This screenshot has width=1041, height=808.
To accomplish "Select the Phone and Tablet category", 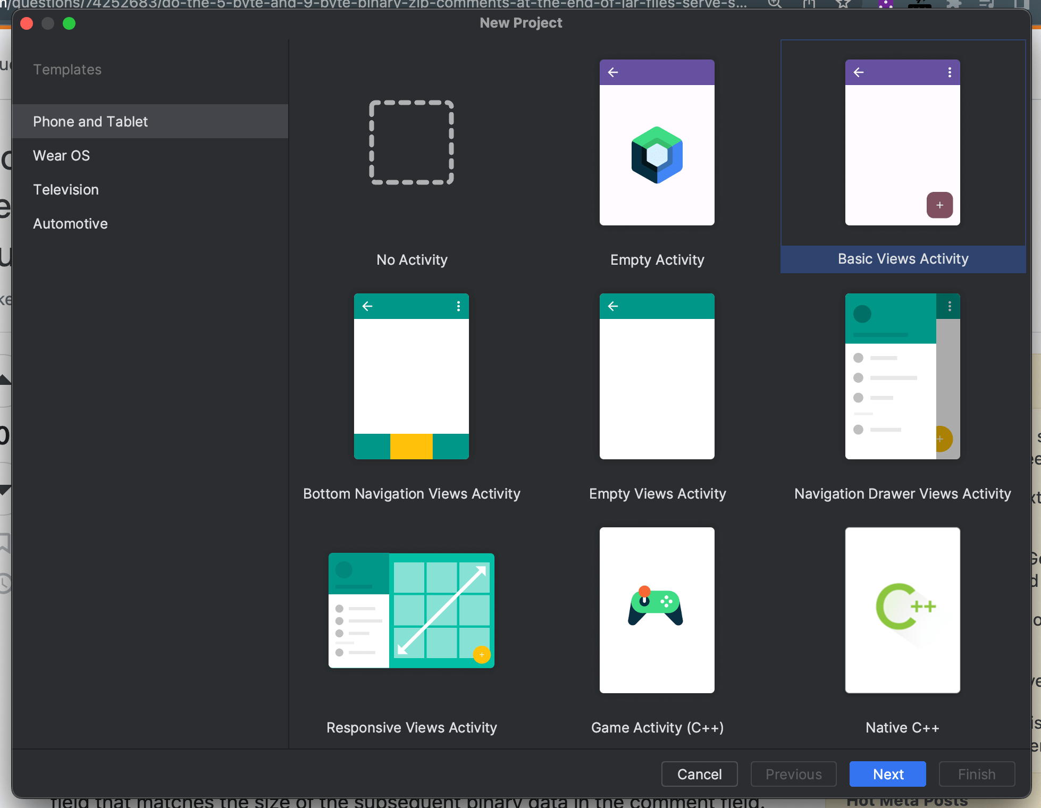I will tap(90, 122).
